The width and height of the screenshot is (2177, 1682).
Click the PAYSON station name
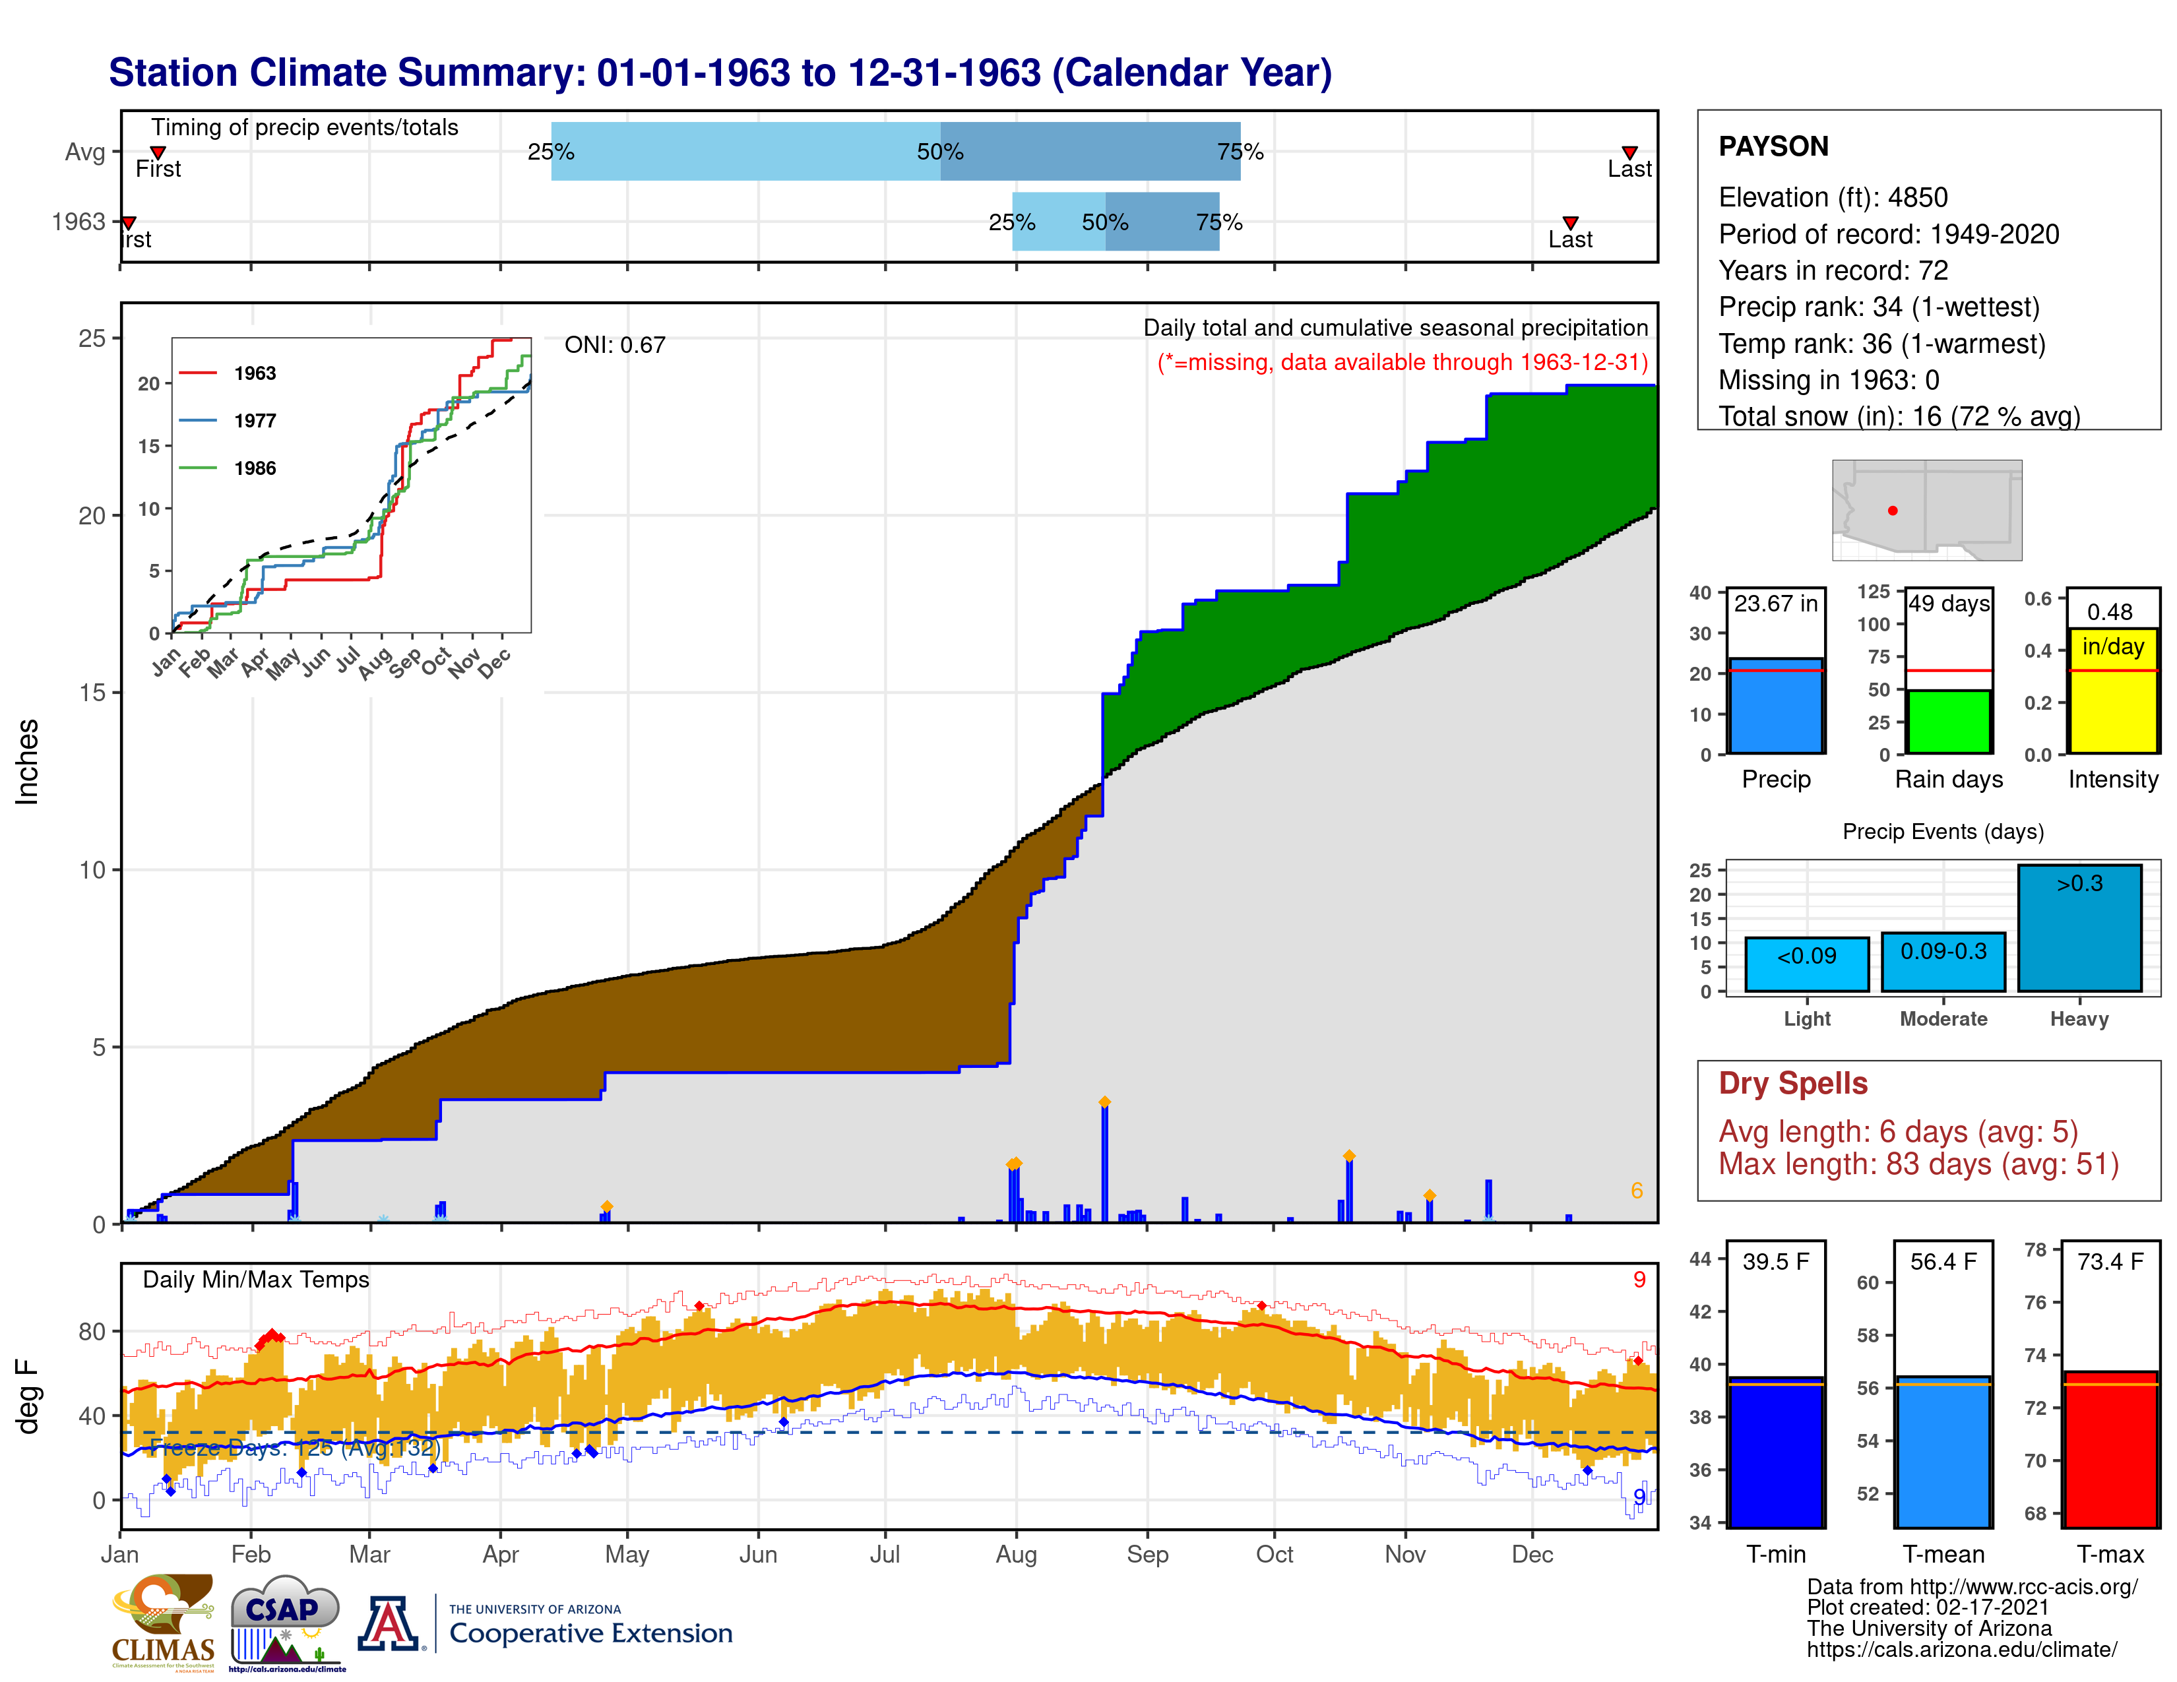(1773, 146)
